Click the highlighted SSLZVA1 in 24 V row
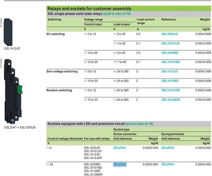Image resolution: width=212 pixels, height=176 pixels. [x=120, y=164]
